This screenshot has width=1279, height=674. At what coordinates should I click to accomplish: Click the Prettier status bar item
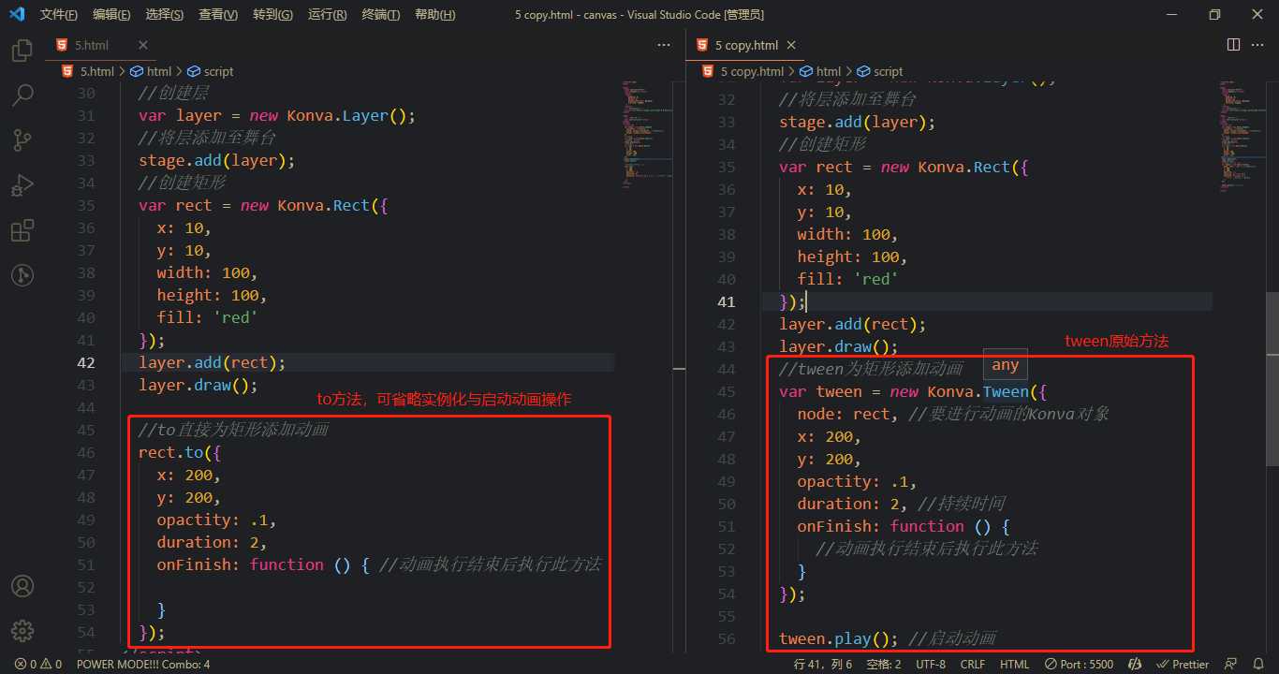pos(1183,664)
